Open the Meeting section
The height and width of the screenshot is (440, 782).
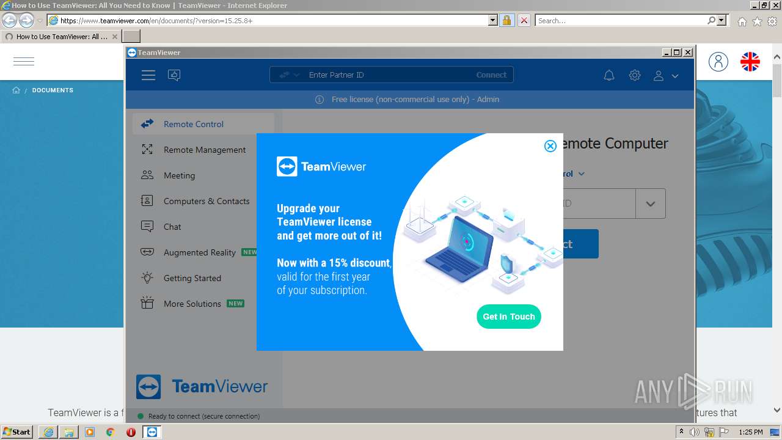(203, 175)
